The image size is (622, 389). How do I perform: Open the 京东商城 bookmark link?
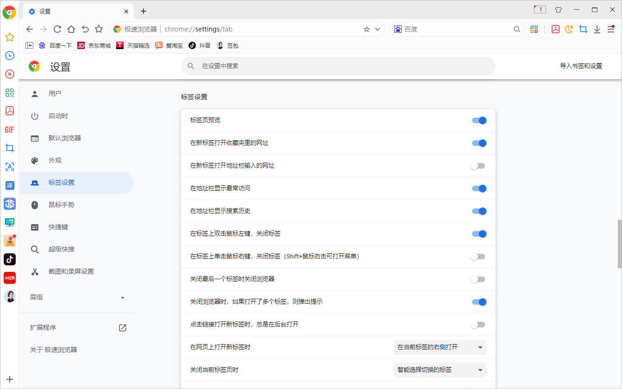click(x=94, y=45)
